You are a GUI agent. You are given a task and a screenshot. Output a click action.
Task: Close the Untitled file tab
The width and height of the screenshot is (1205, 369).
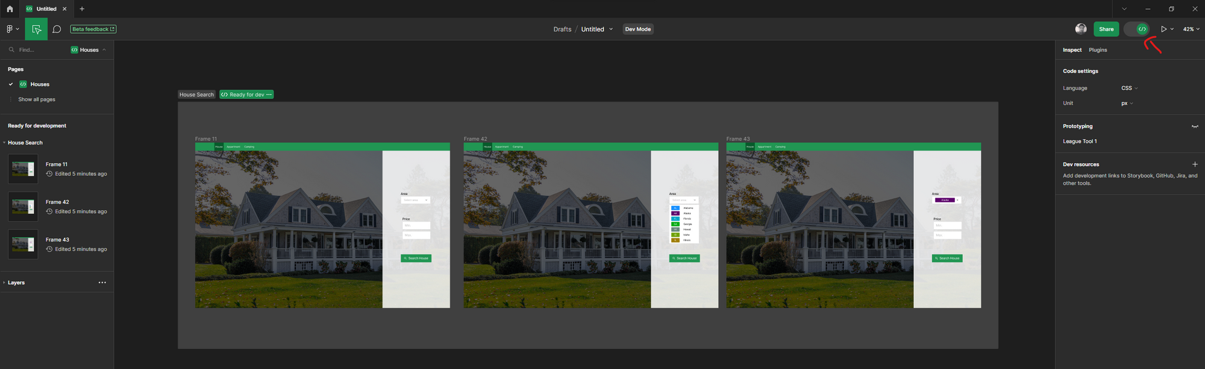point(64,9)
